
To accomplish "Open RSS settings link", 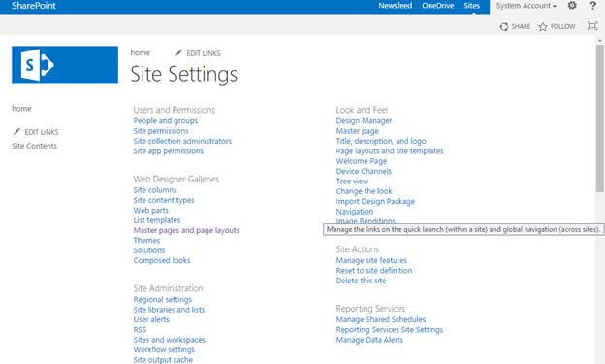I will click(x=140, y=330).
